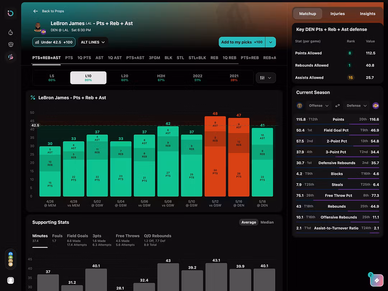Viewport: 388px width, 291px height.
Task: Select the PTS+AST stat tab
Action: [x=135, y=57]
